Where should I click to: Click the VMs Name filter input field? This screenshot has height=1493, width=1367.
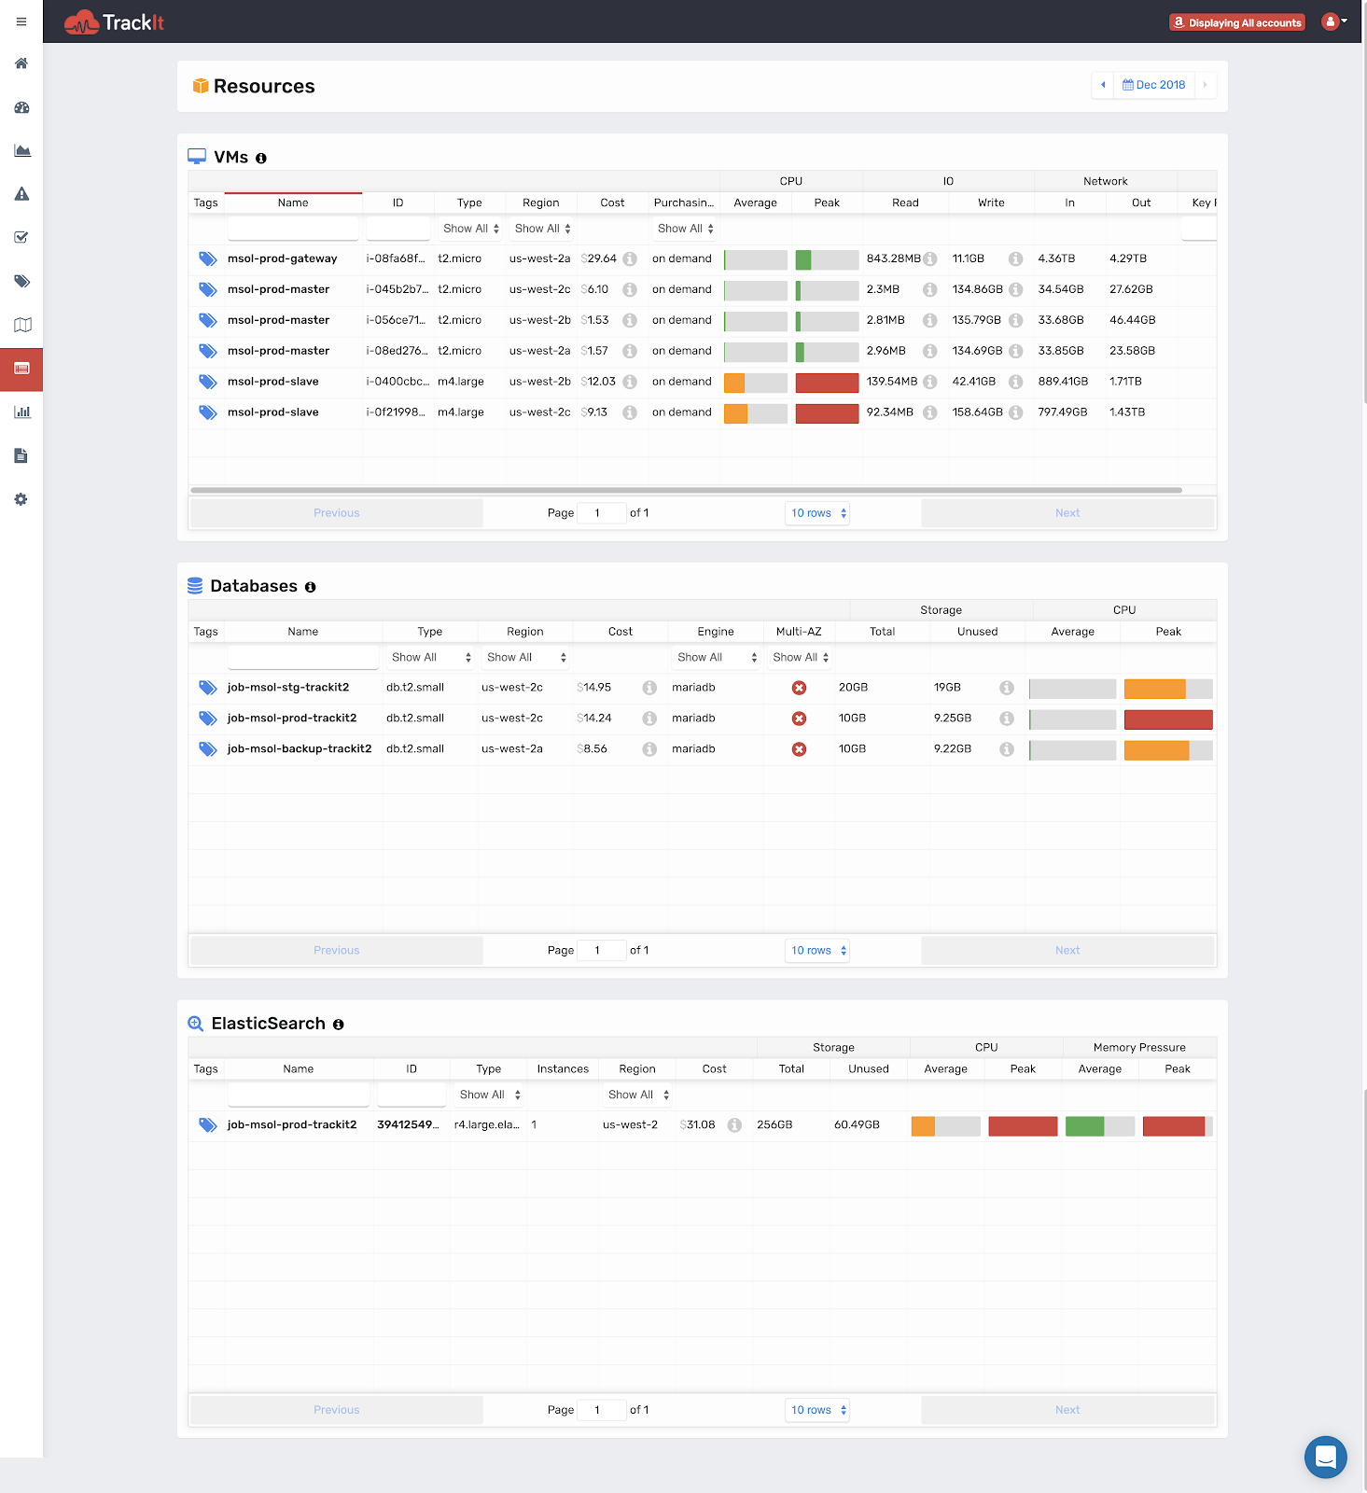(x=293, y=229)
